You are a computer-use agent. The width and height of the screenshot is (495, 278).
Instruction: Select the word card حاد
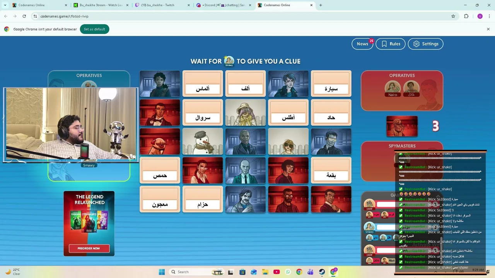[x=331, y=113]
